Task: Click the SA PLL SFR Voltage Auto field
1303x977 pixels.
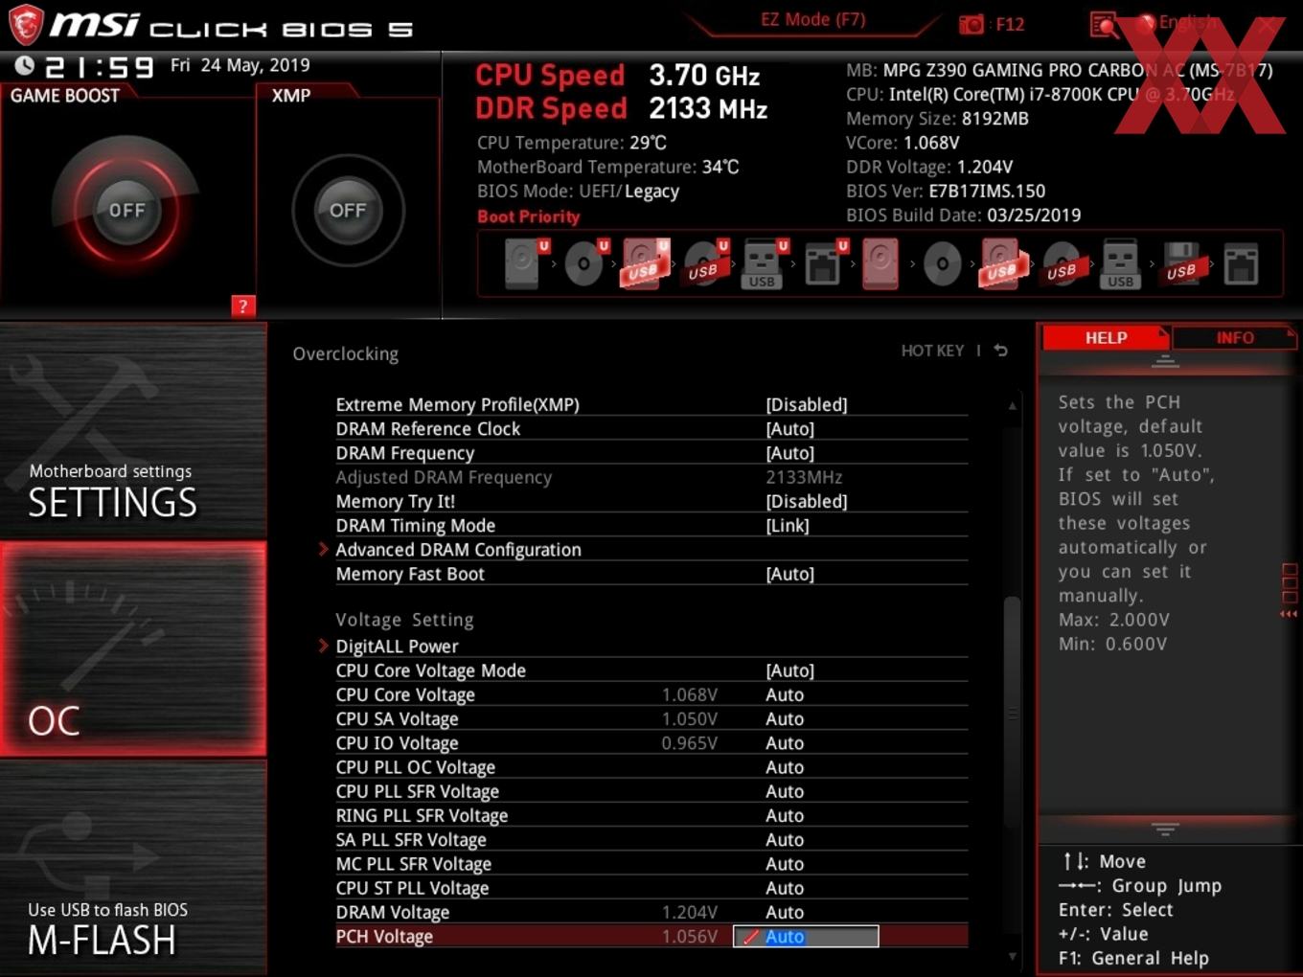Action: coord(785,840)
